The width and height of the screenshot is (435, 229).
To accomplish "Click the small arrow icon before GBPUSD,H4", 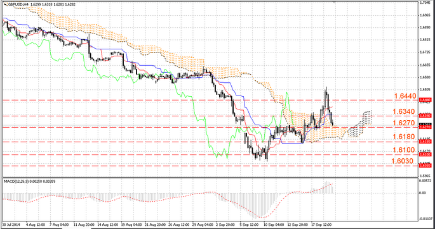I will point(5,4).
